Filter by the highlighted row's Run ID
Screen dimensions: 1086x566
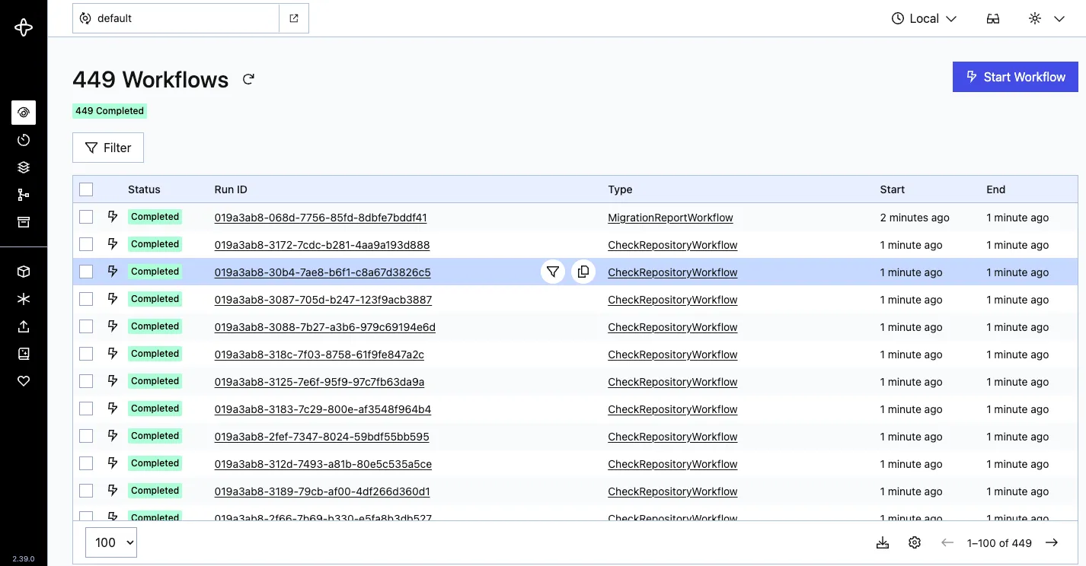(553, 272)
